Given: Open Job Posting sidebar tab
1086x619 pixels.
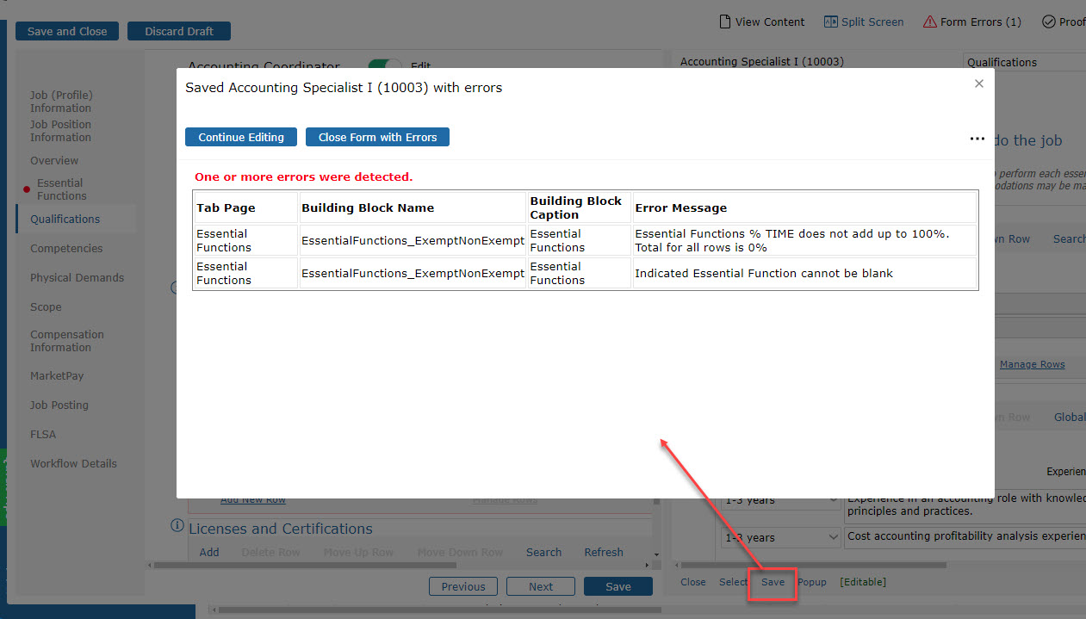Looking at the screenshot, I should (59, 405).
